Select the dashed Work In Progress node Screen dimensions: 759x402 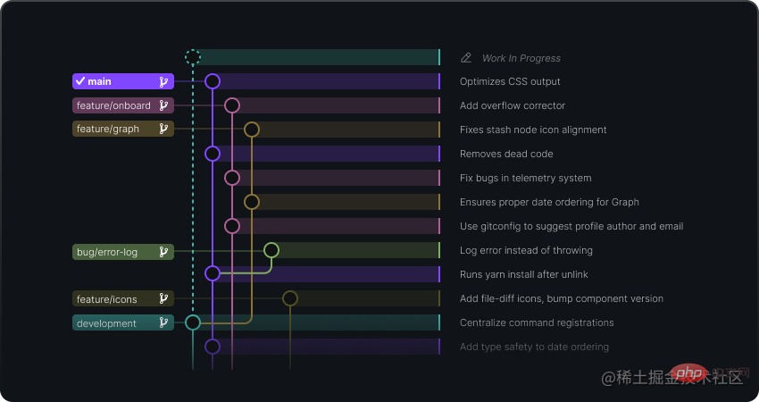click(x=193, y=58)
